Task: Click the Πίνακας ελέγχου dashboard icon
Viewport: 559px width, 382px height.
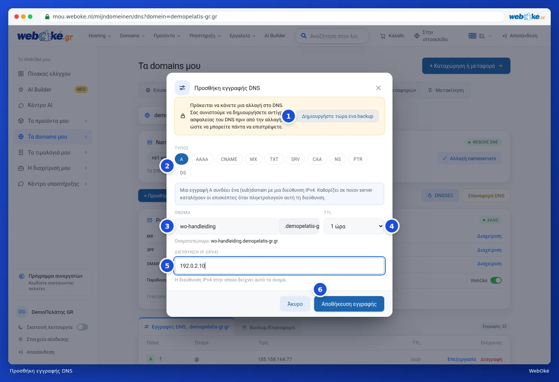Action: (21, 74)
